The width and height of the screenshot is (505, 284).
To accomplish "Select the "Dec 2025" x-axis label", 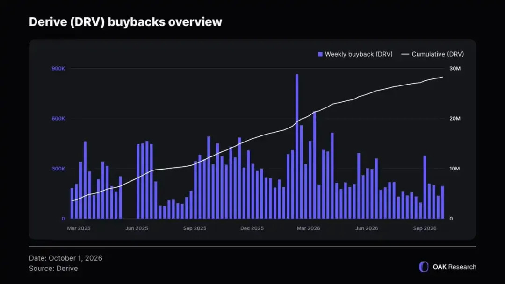I will [x=252, y=228].
